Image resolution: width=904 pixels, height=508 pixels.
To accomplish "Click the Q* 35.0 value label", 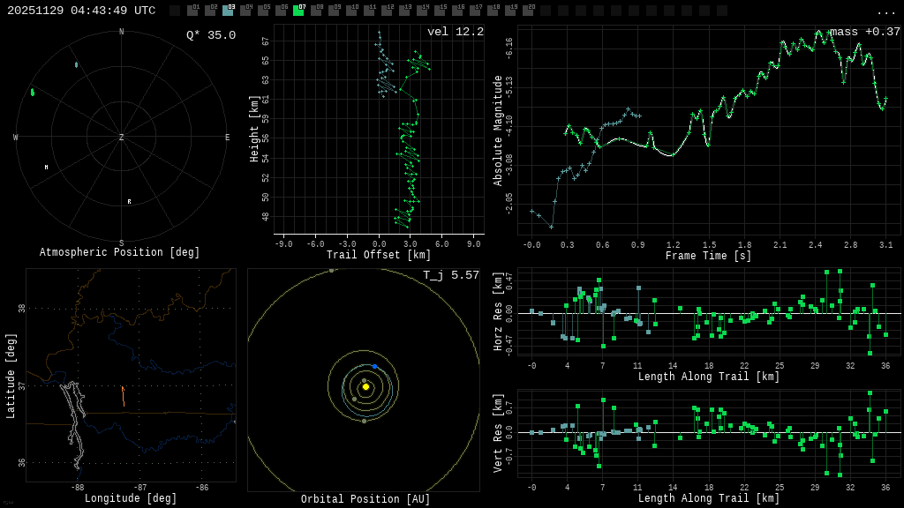I will coord(210,35).
